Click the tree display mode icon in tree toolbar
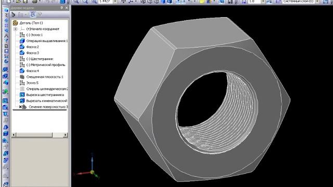This screenshot has width=333, height=187. tap(14, 15)
